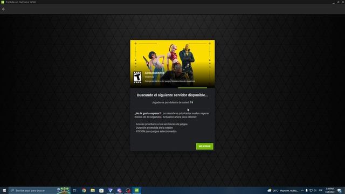Open the weather widget in taskbar

283,190
